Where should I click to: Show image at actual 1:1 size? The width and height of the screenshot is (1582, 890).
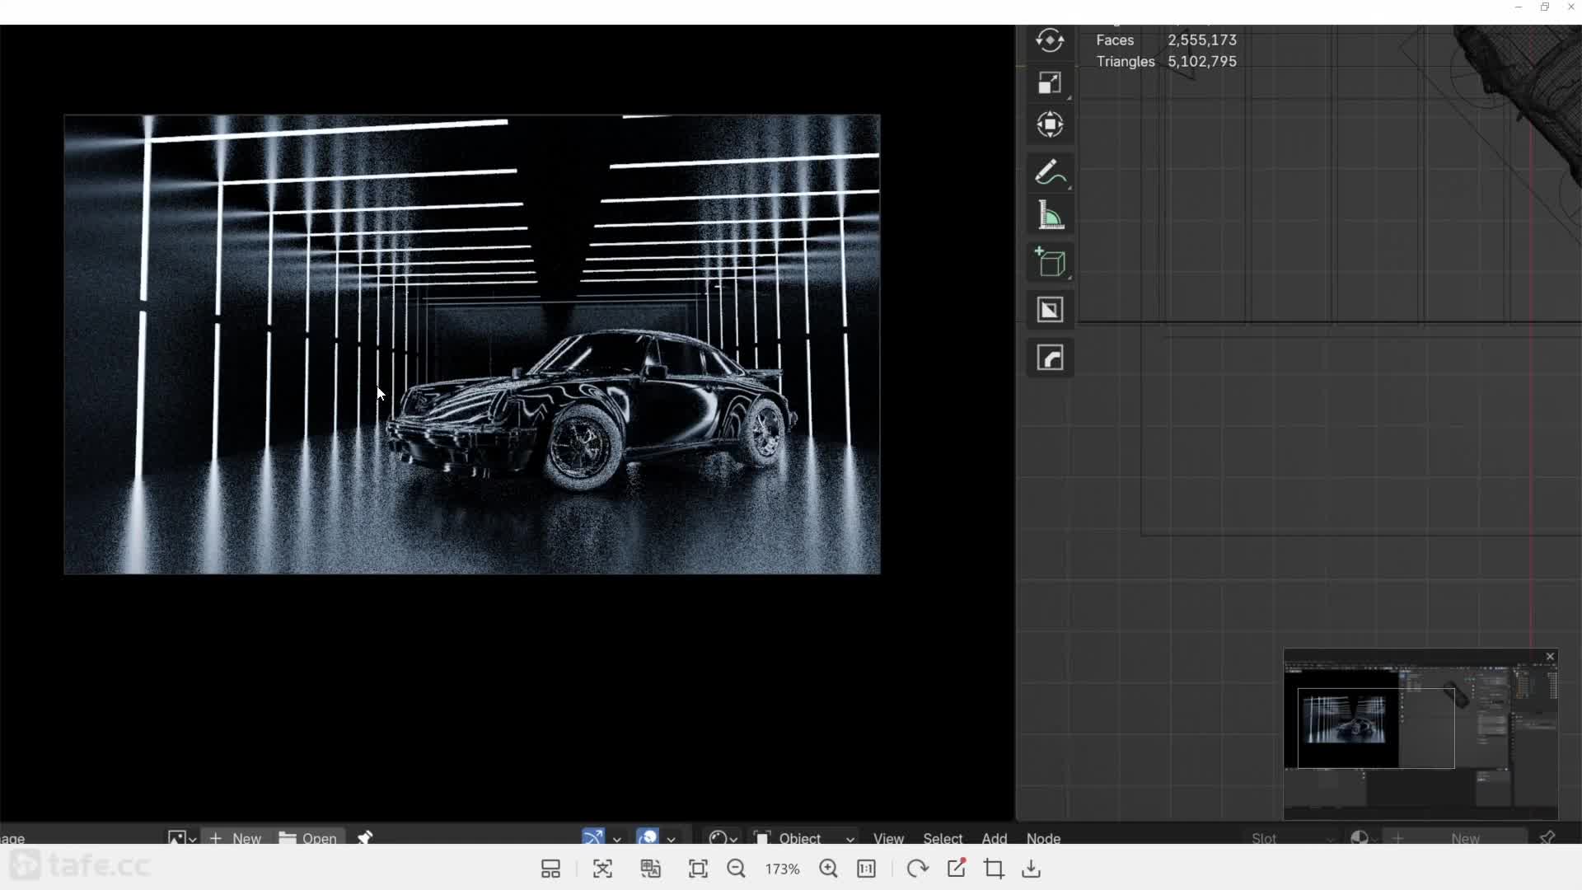pyautogui.click(x=866, y=869)
